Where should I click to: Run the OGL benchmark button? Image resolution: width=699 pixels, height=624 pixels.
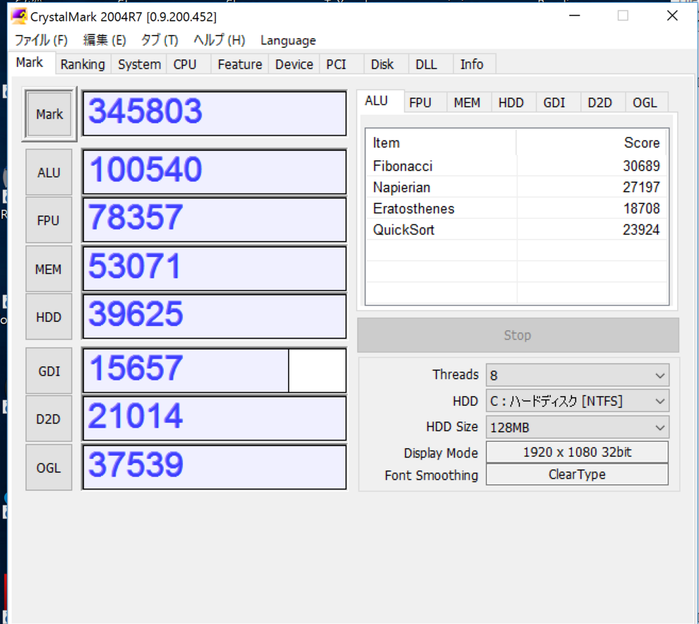pos(48,468)
